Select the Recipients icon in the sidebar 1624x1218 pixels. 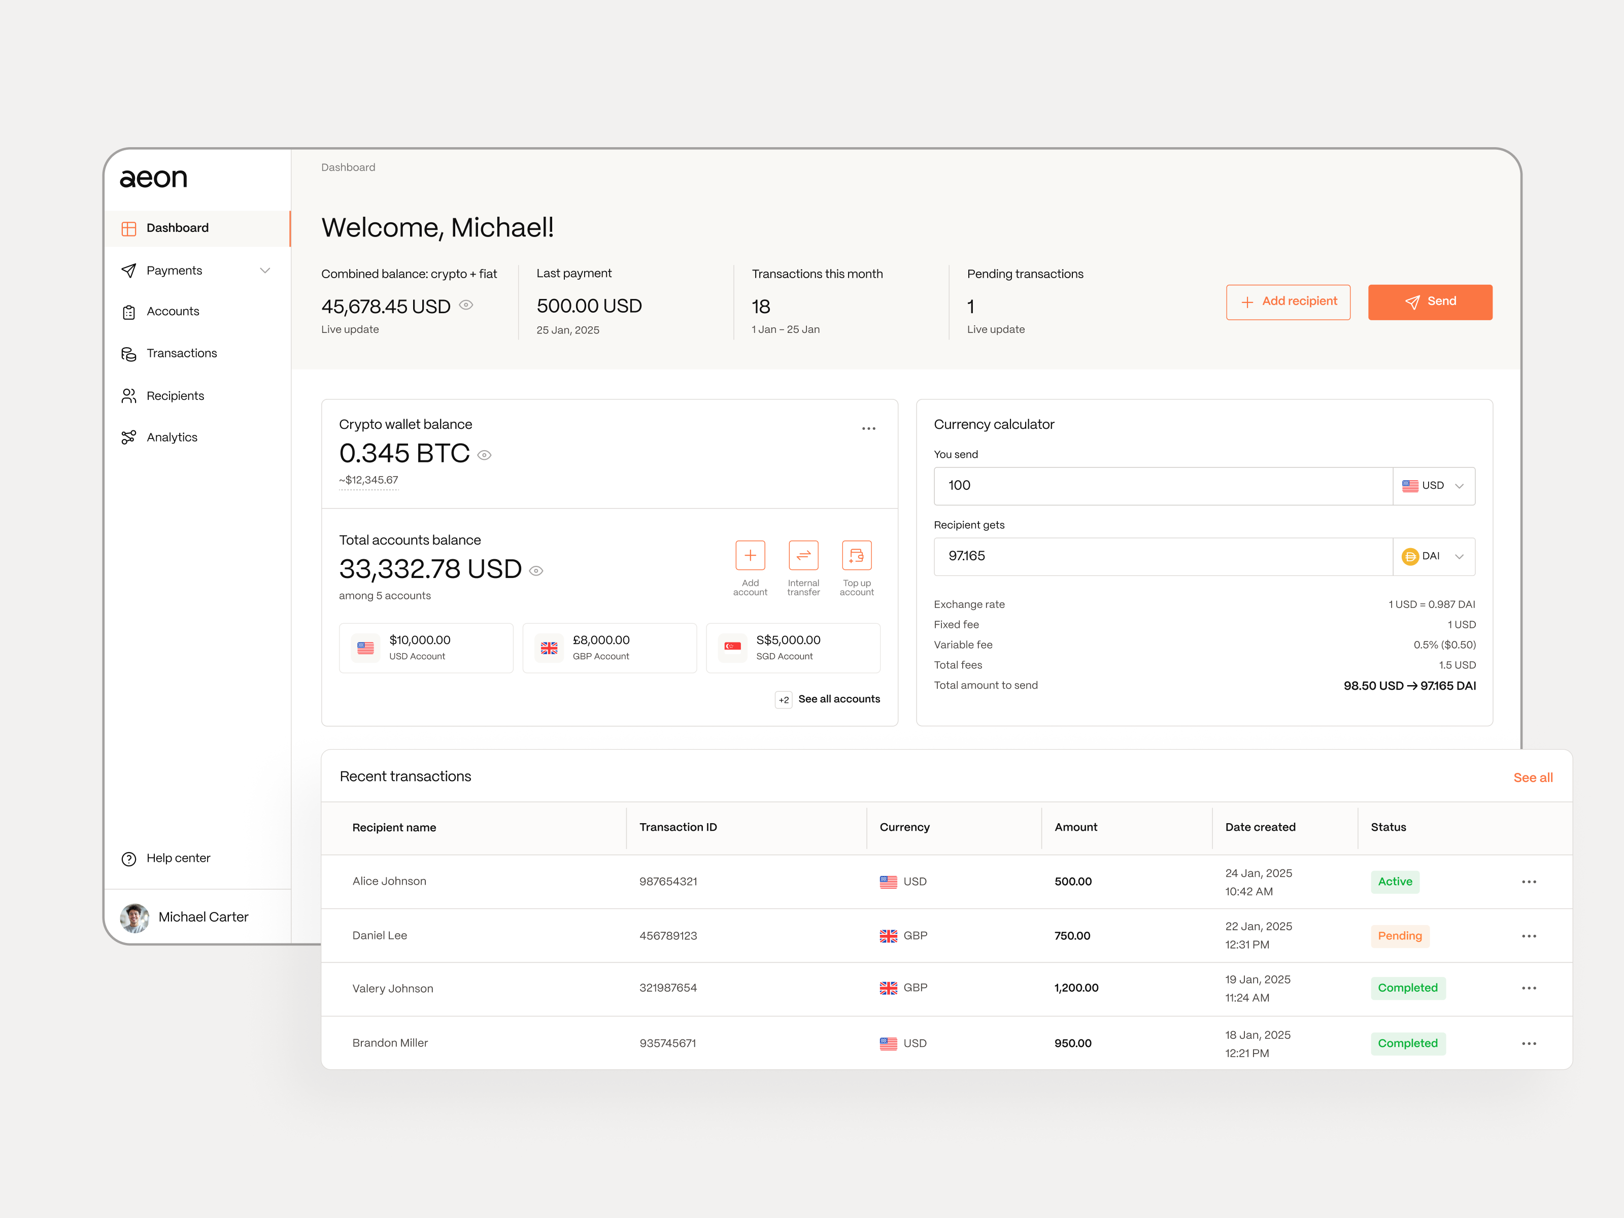click(129, 395)
